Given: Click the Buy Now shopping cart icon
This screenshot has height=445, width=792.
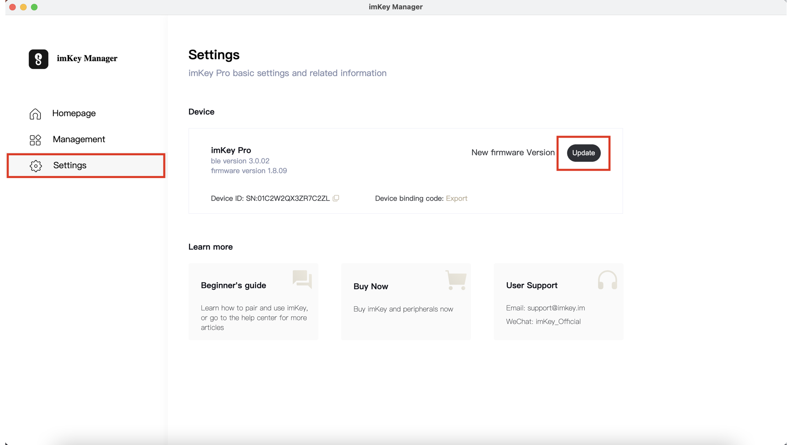Looking at the screenshot, I should coord(456,280).
